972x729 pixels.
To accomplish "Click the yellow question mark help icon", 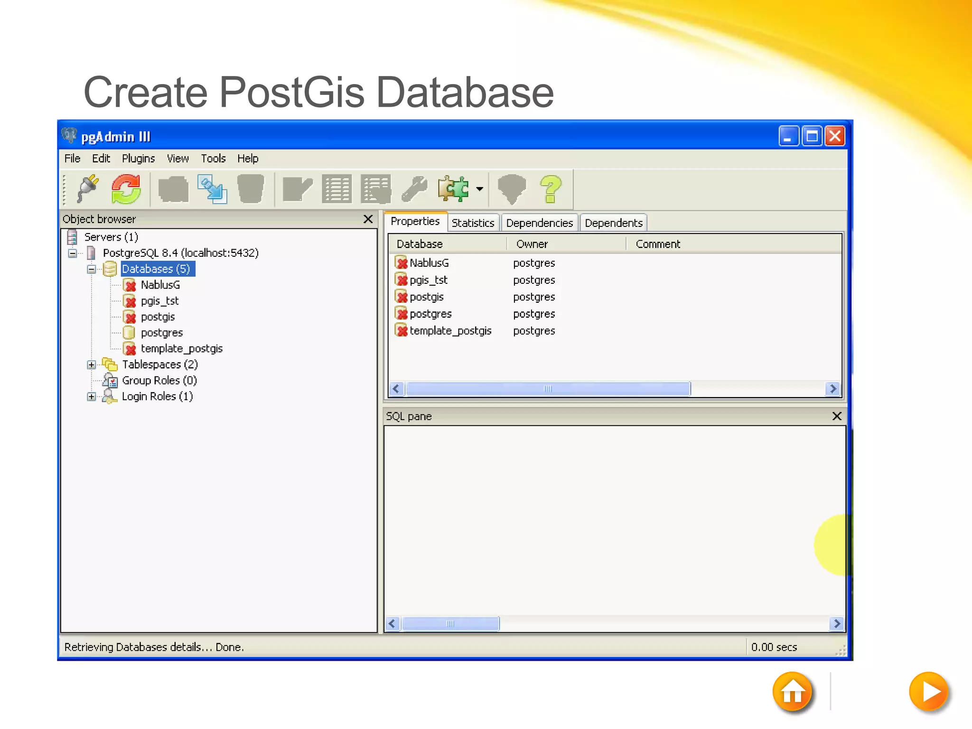I will click(x=551, y=189).
